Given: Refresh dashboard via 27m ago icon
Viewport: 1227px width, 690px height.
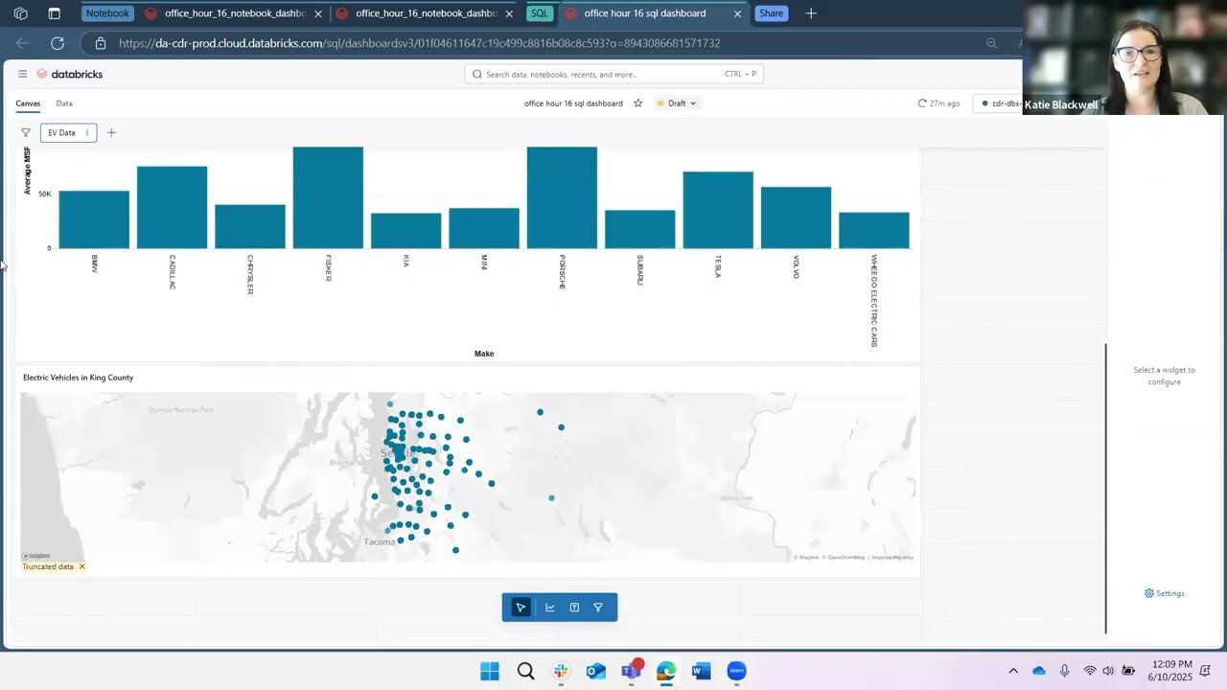Looking at the screenshot, I should pos(922,103).
